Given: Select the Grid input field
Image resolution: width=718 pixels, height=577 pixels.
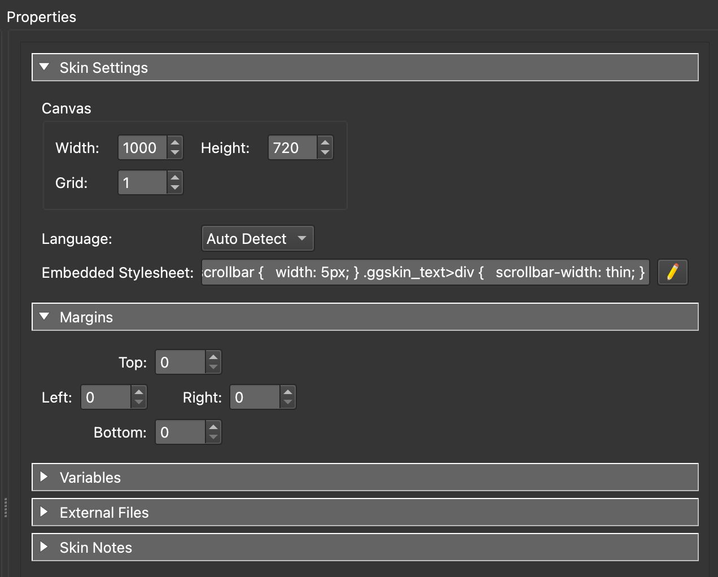Looking at the screenshot, I should coord(142,182).
